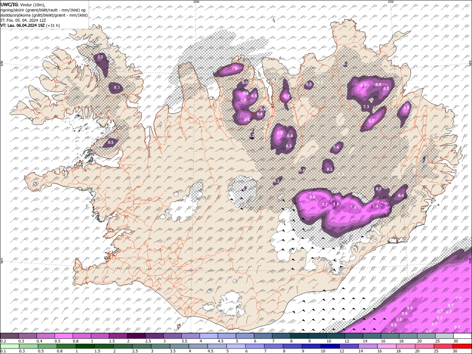Click the pale grey 25–30 upper legend swatch
The height and width of the screenshot is (354, 472).
444,336
